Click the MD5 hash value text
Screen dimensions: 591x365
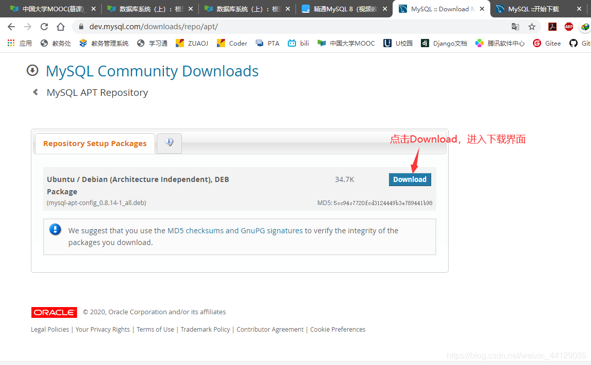tap(383, 203)
